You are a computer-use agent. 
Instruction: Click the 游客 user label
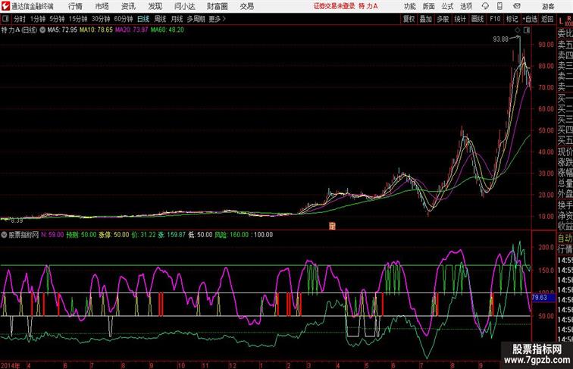tap(548, 6)
